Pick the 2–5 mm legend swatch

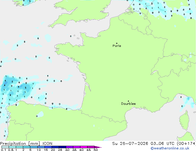[27, 147]
